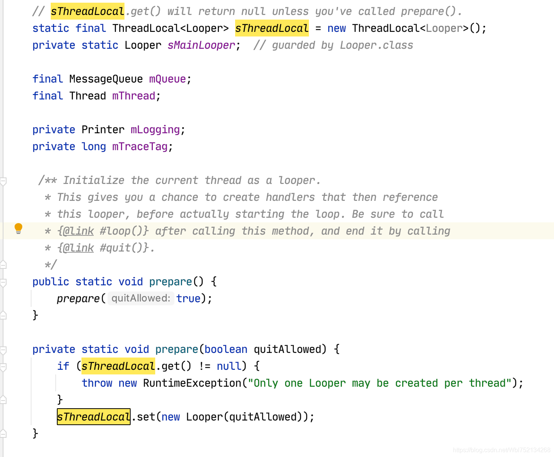554x457 pixels.
Task: Click sThreadLocal in its field declaration
Action: tap(272, 28)
